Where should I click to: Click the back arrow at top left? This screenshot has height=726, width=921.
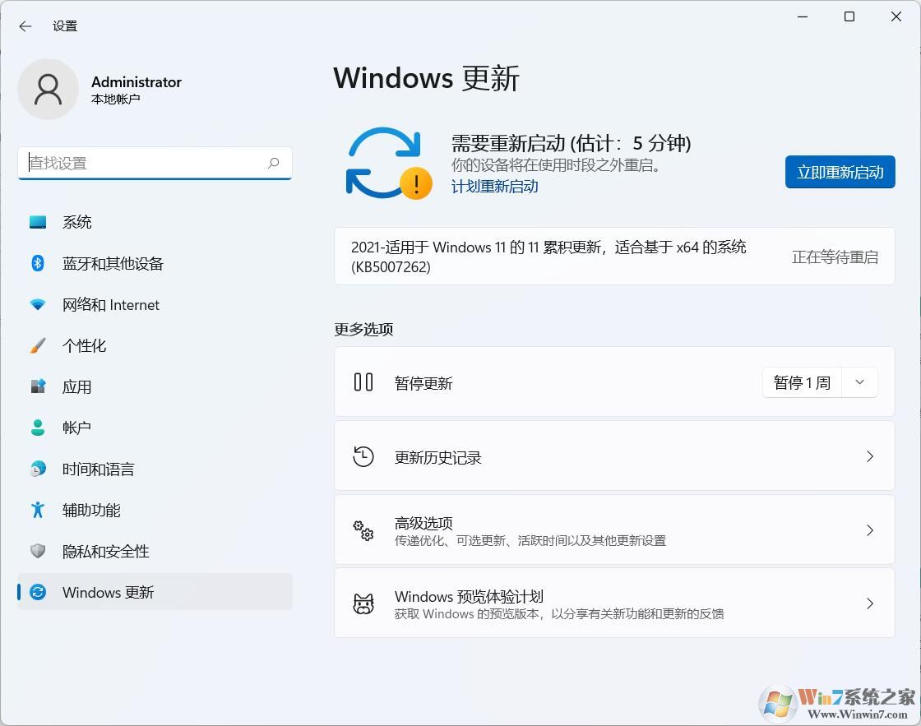point(25,25)
